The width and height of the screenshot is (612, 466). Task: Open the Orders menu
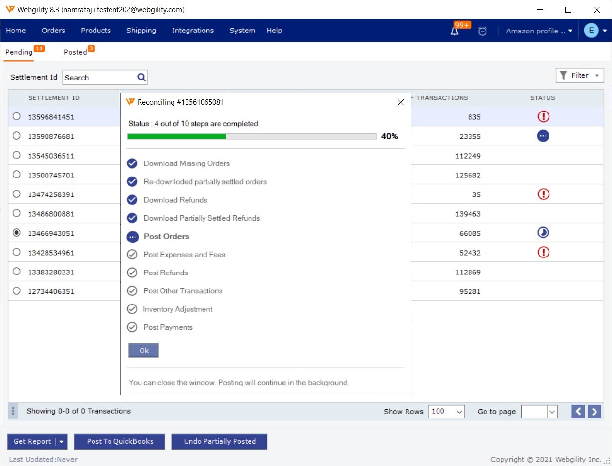tap(53, 31)
